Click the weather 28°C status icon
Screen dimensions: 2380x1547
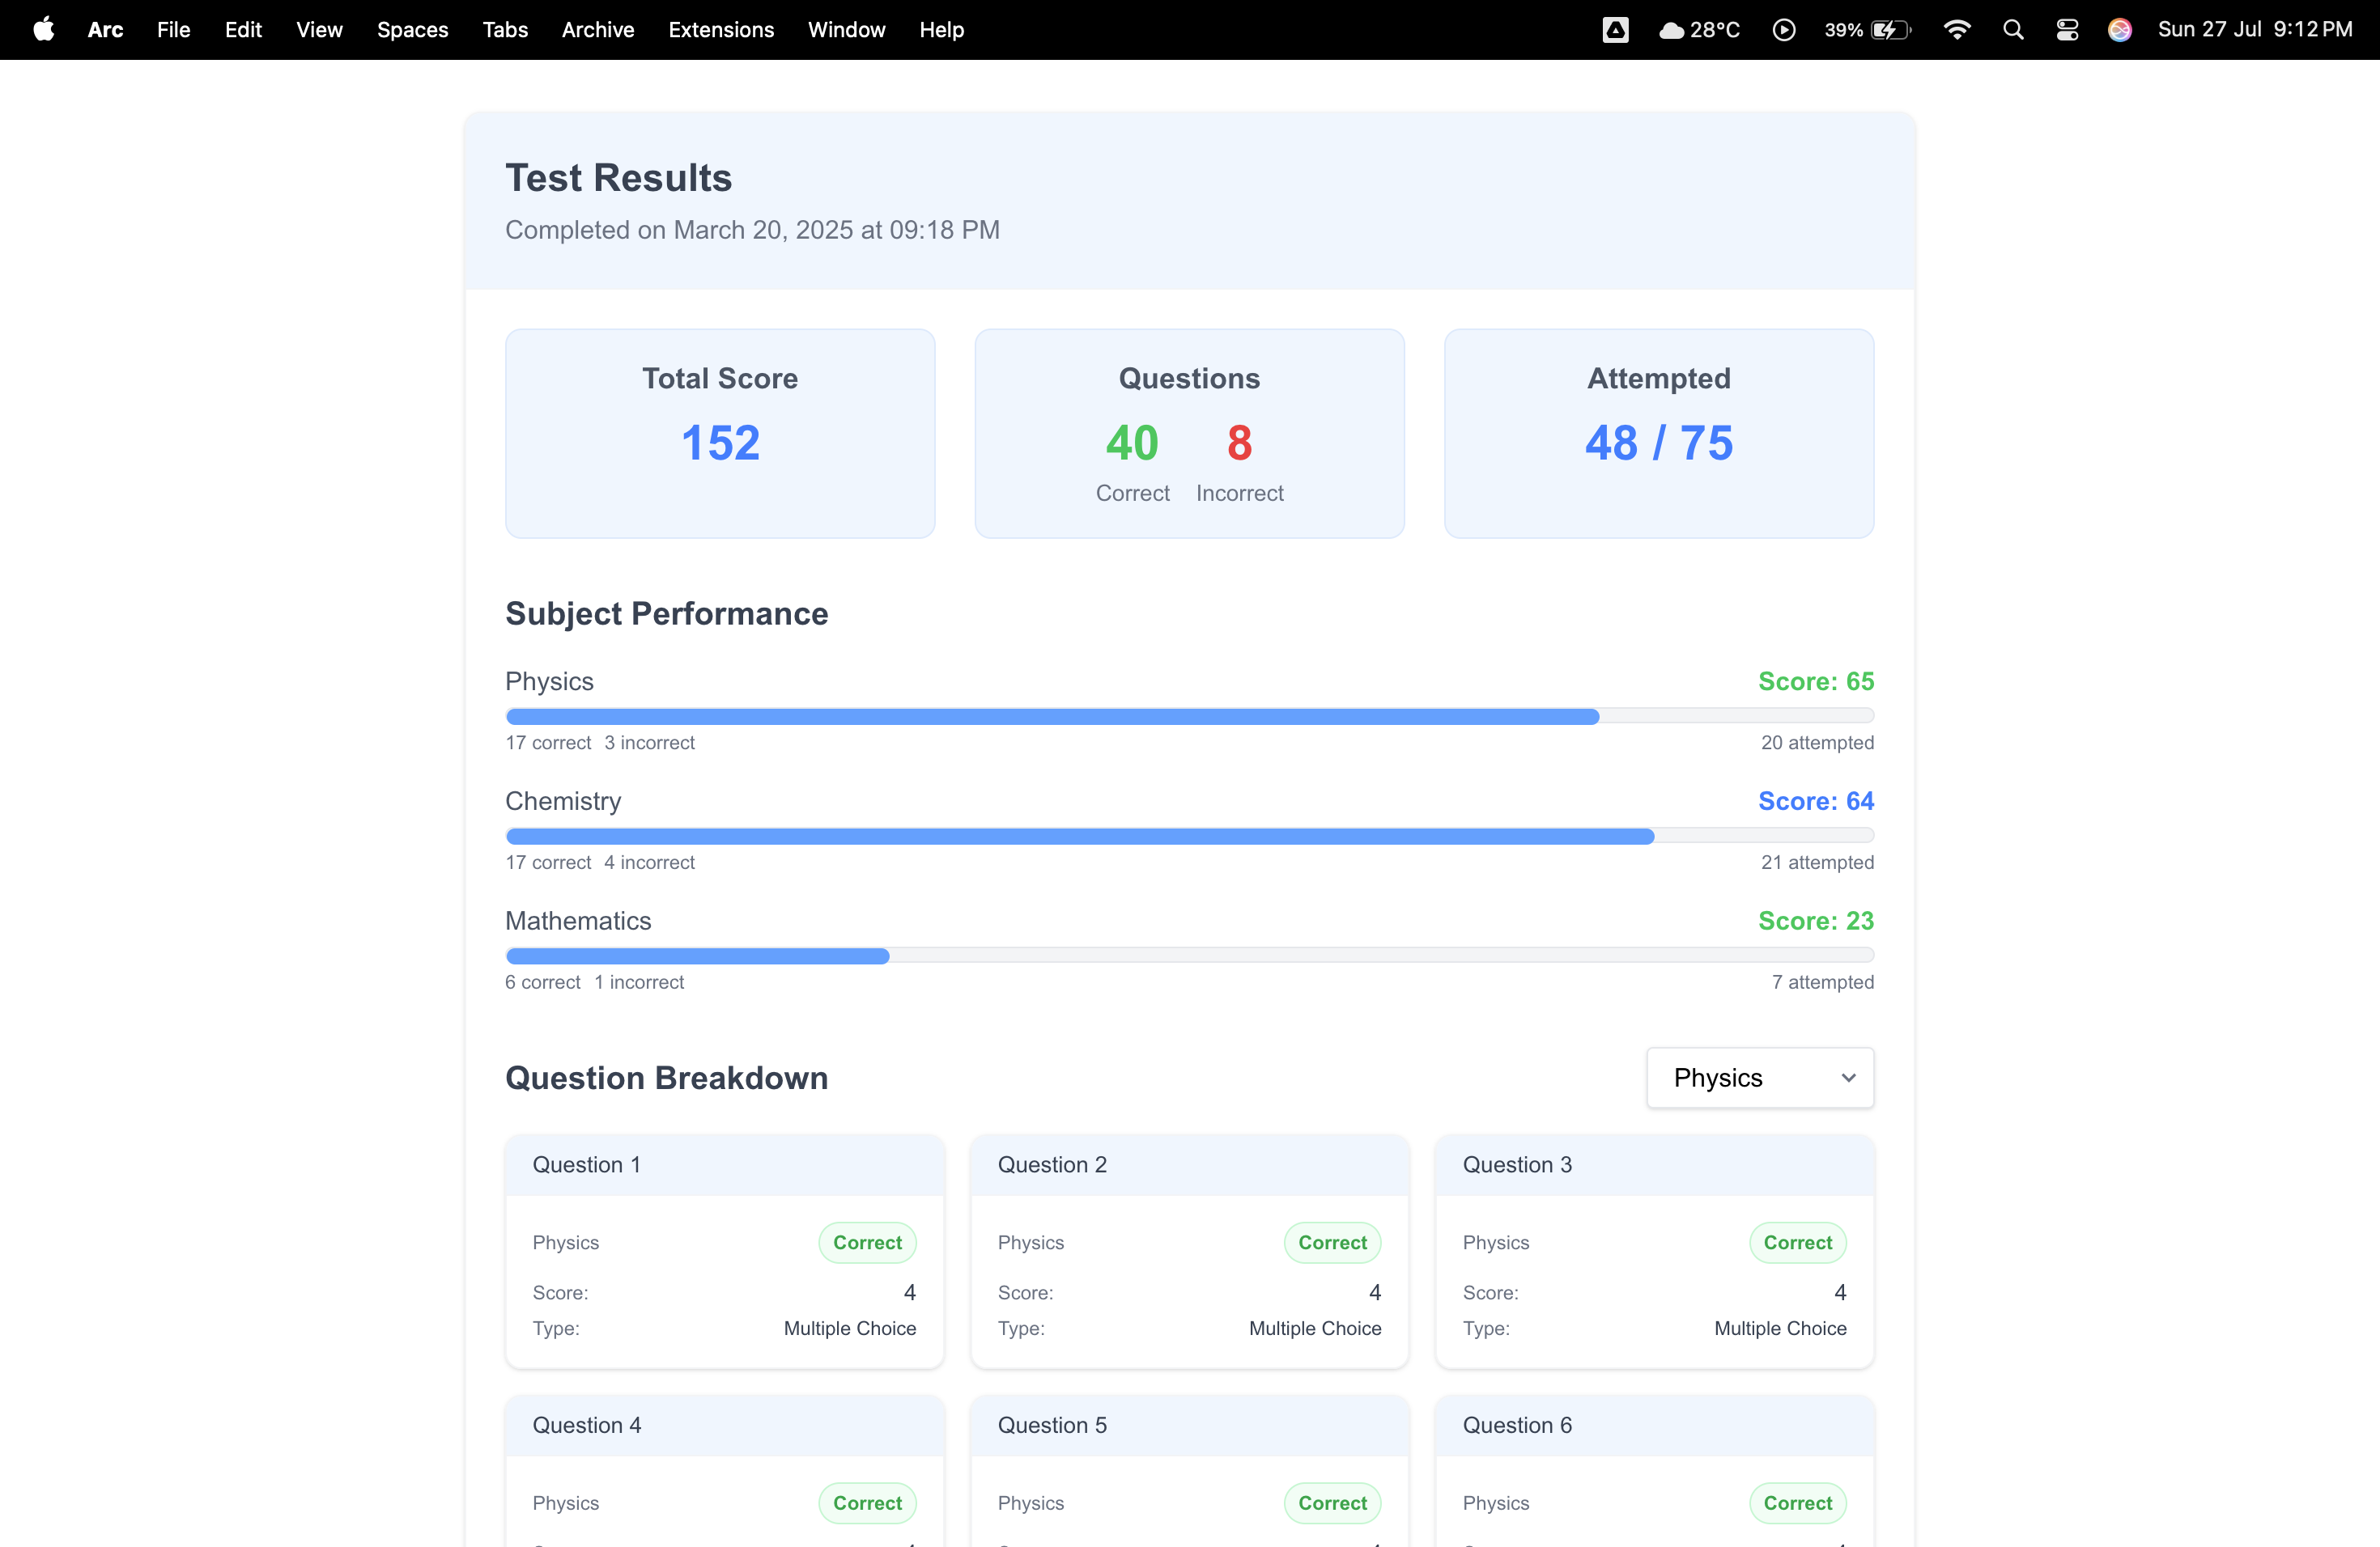1699,29
